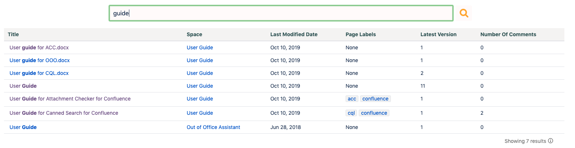Screen dimensions: 575x148
Task: Click the acc page label
Action: (352, 99)
